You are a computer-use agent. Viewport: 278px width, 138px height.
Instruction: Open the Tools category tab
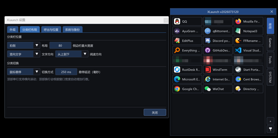(x=270, y=60)
